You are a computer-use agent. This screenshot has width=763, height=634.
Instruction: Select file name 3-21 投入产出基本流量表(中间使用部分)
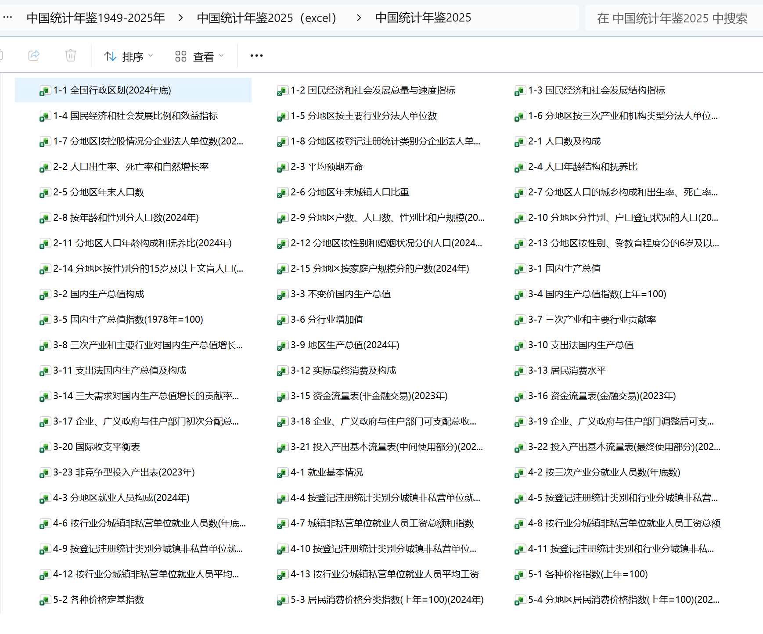(x=387, y=447)
